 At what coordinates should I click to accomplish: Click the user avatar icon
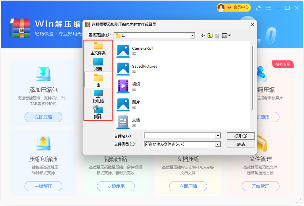coord(221,8)
